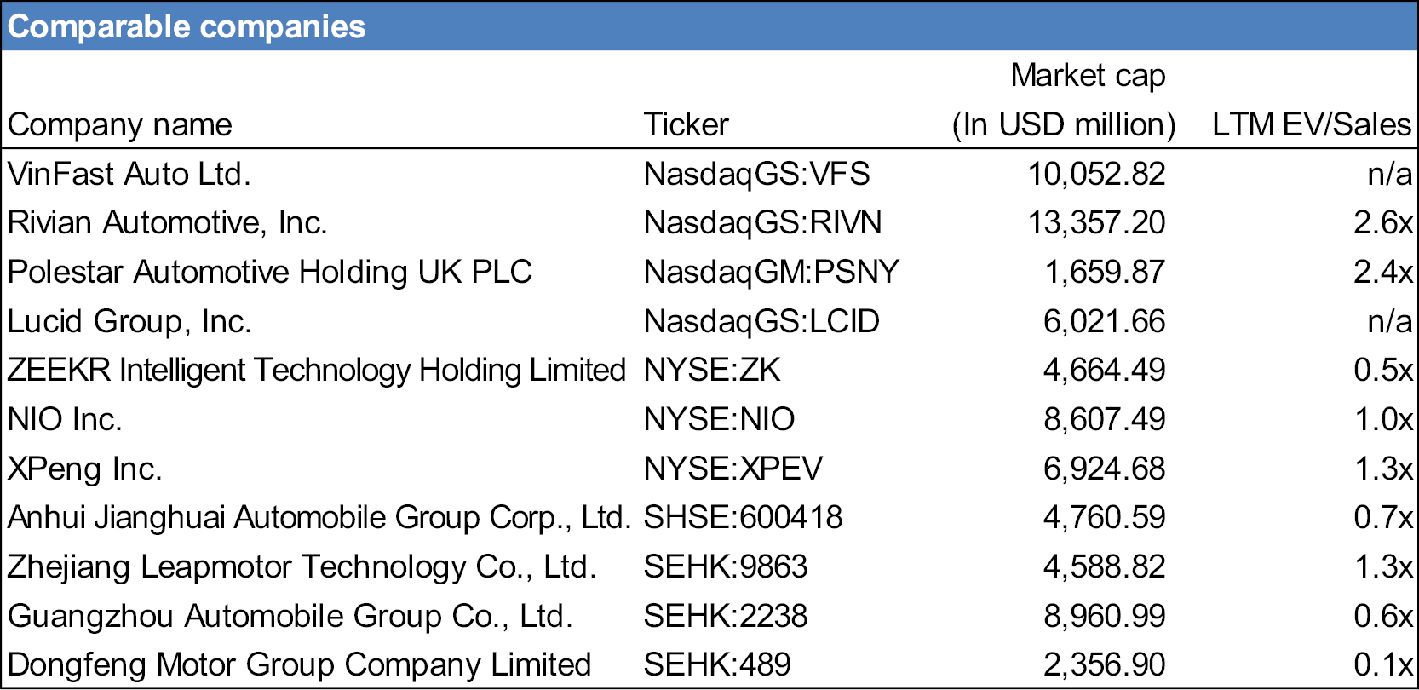Click the Comparable companies header
The height and width of the screenshot is (690, 1419).
(187, 26)
